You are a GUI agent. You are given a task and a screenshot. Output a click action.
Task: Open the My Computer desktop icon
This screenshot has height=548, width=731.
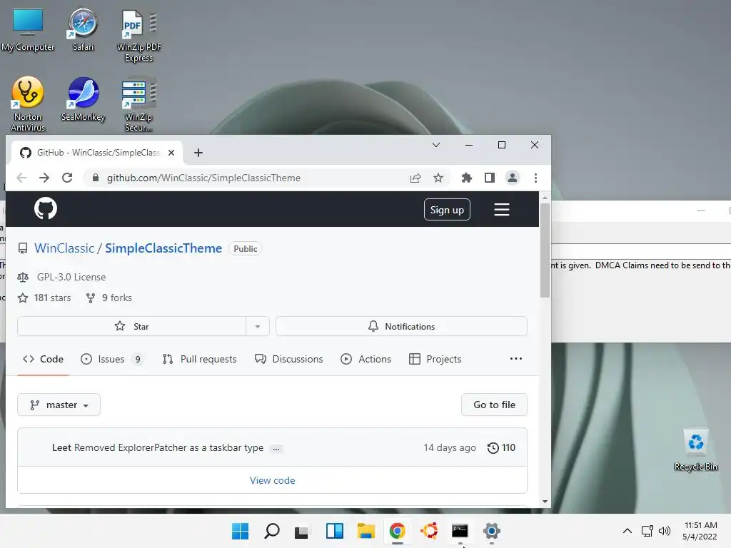(28, 29)
